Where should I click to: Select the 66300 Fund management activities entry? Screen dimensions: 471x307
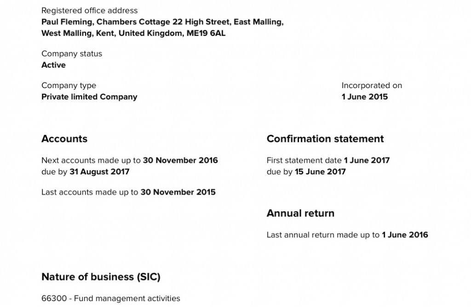(x=111, y=298)
